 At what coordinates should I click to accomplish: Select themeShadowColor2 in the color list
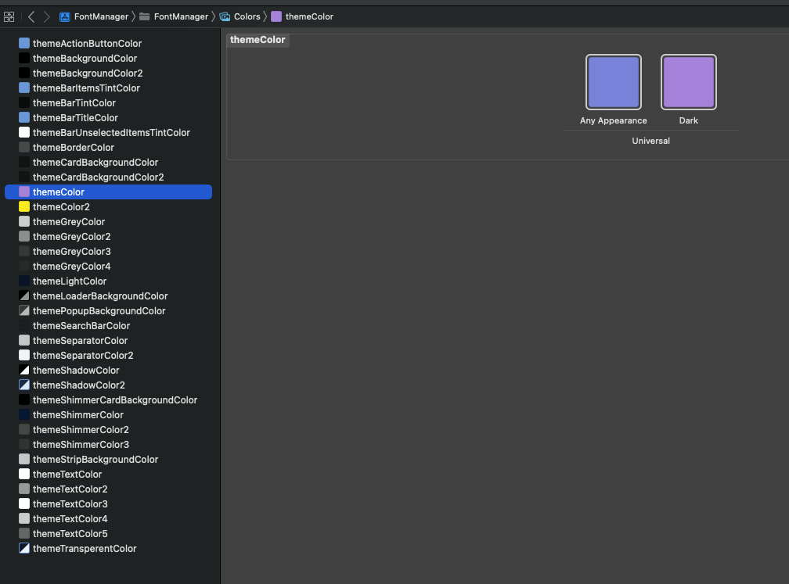(78, 385)
